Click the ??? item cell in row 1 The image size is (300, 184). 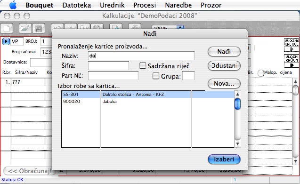click(28, 82)
